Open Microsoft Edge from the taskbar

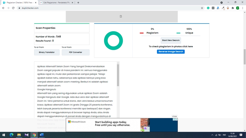click(x=11, y=135)
